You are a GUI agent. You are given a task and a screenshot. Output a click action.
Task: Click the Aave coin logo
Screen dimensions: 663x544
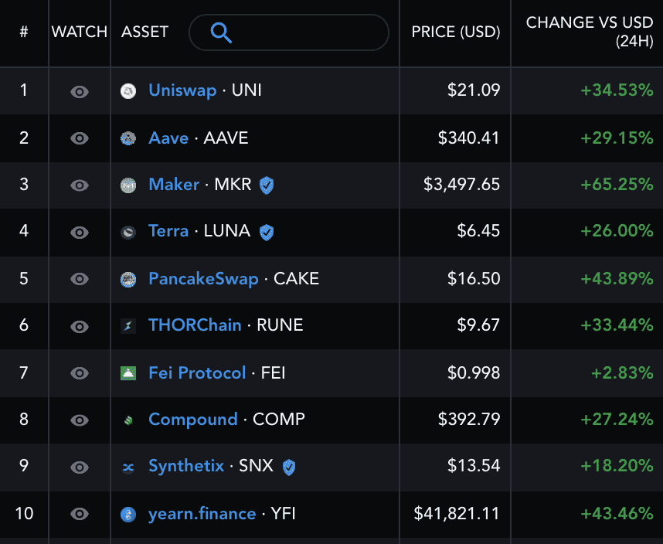128,138
